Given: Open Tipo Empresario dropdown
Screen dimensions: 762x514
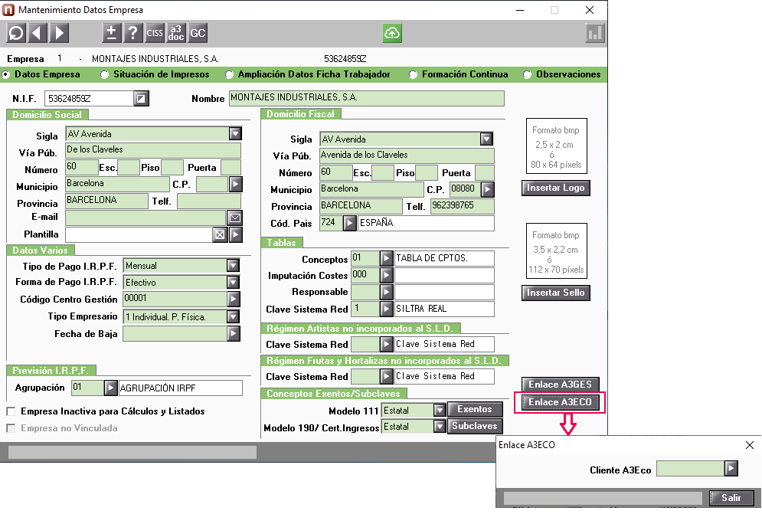Looking at the screenshot, I should point(234,316).
